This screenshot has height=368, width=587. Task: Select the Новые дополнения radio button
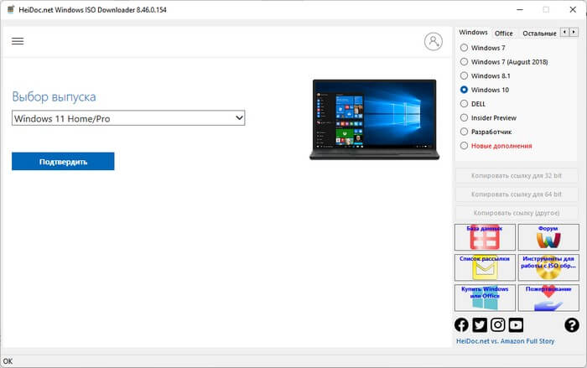pos(465,146)
